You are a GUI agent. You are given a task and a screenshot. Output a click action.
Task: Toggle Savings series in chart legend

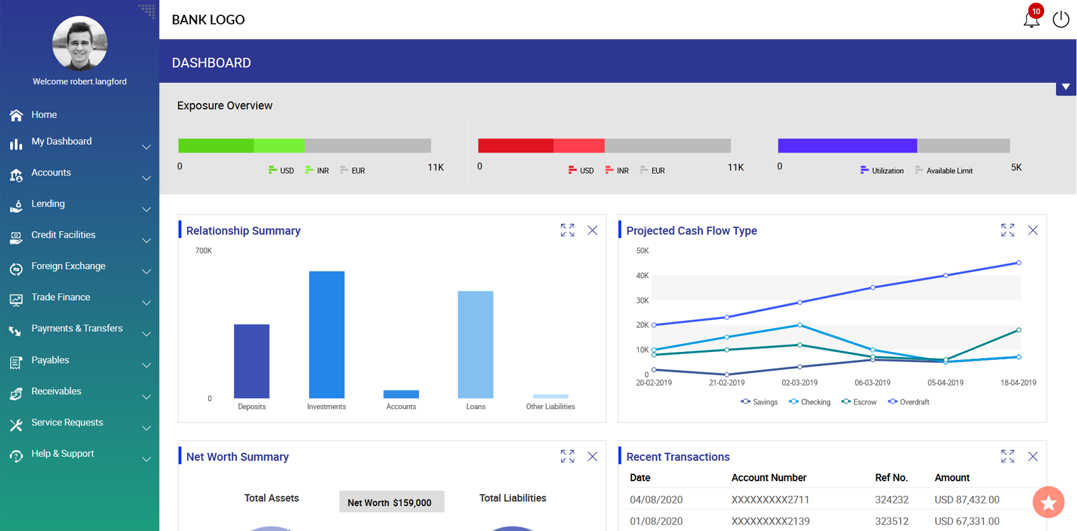click(759, 402)
